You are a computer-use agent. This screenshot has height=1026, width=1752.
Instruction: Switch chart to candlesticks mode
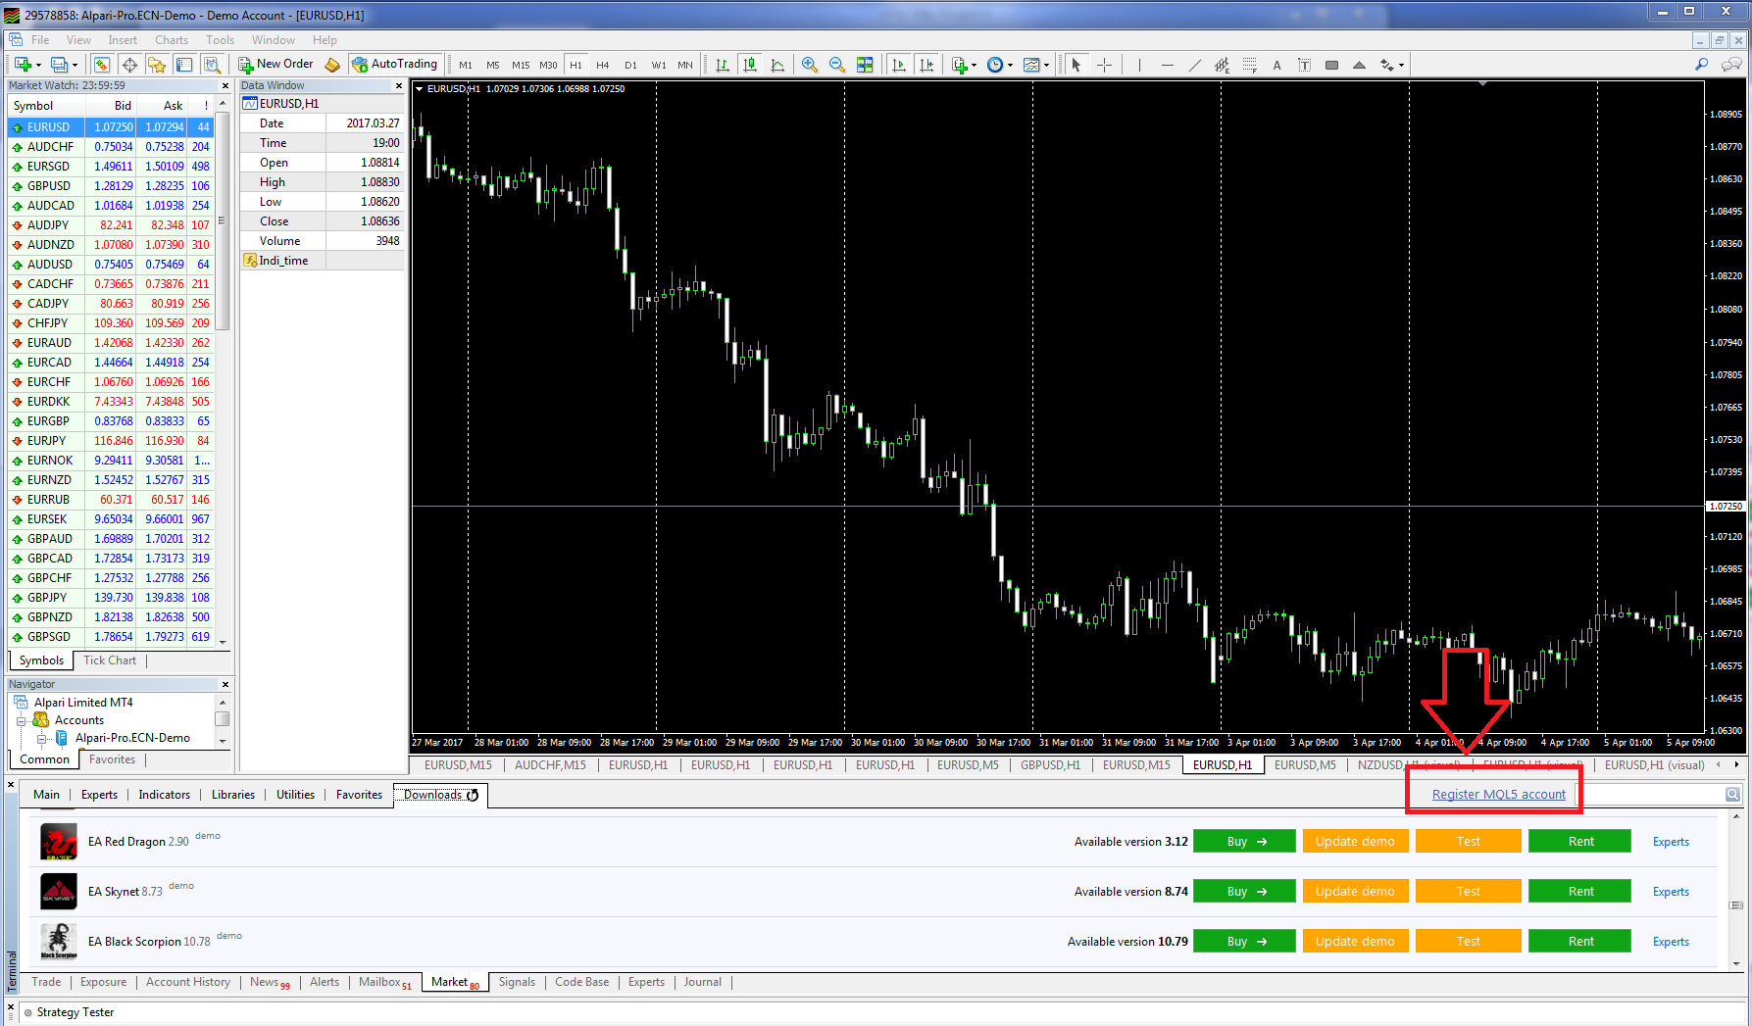(750, 65)
